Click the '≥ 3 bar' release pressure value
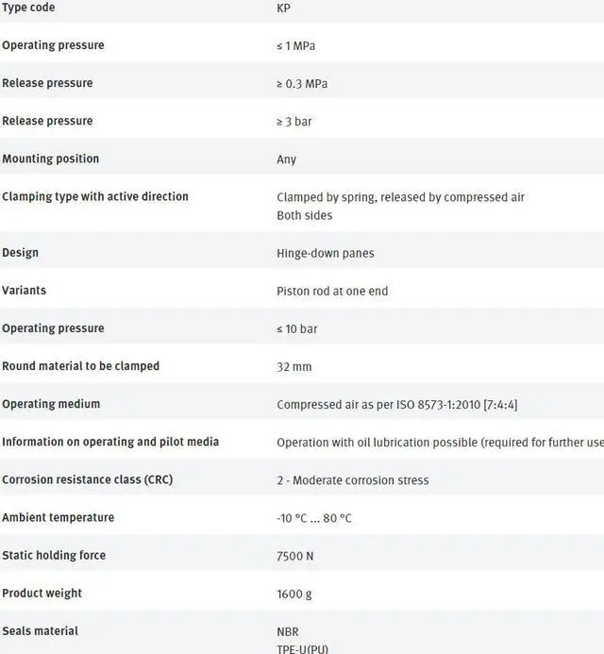Viewport: 604px width, 654px height. pyautogui.click(x=296, y=122)
